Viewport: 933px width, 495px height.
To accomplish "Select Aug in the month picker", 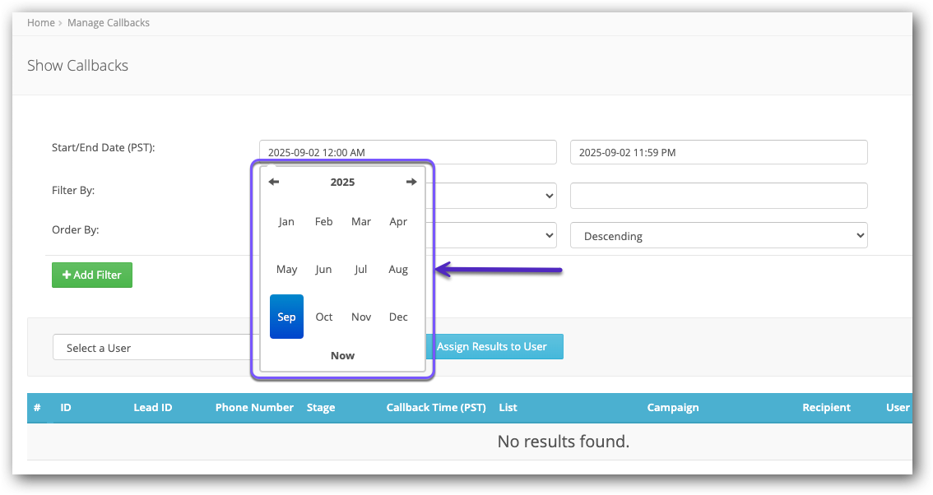I will point(398,270).
